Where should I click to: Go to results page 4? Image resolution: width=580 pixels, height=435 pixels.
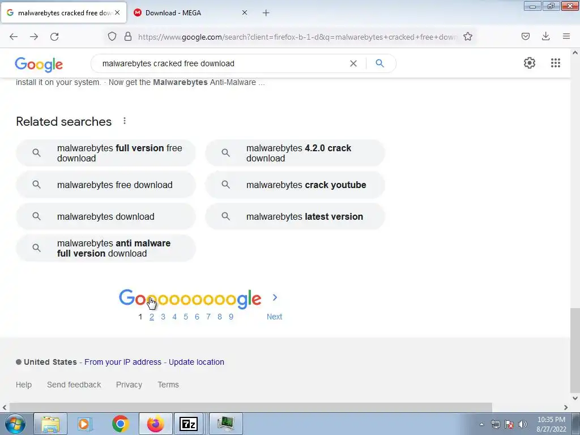coord(174,317)
